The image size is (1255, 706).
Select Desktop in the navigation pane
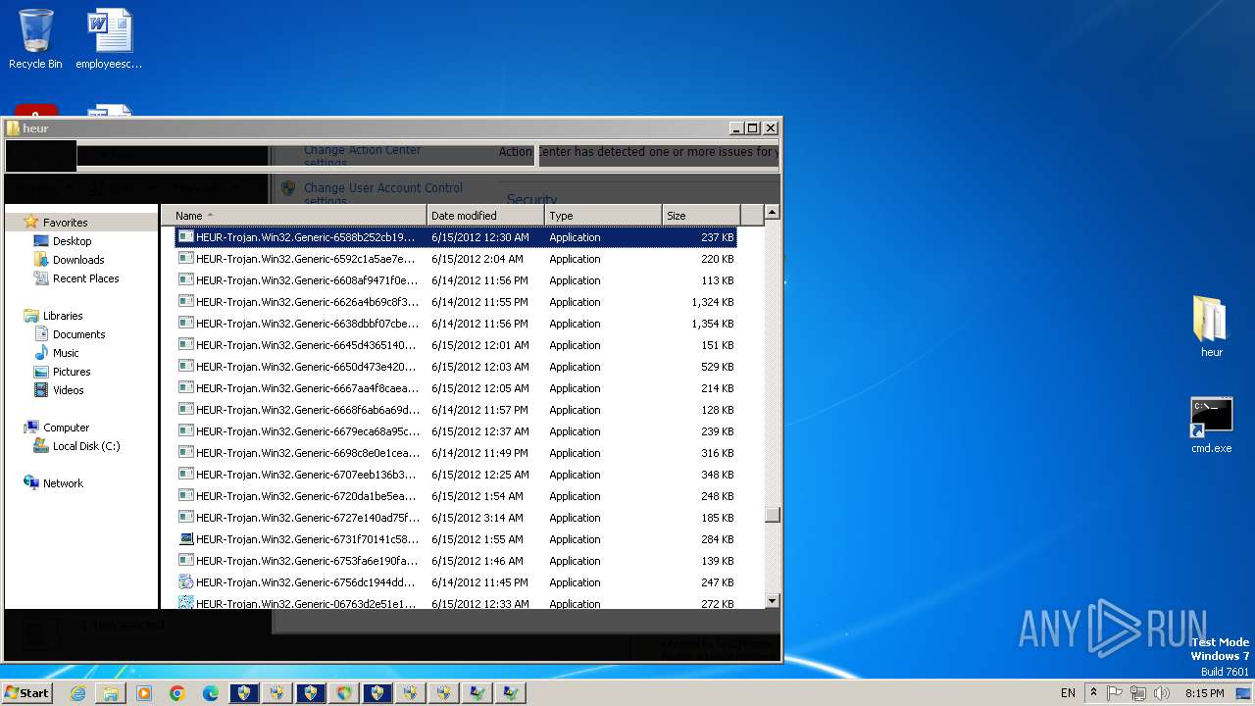pos(72,241)
